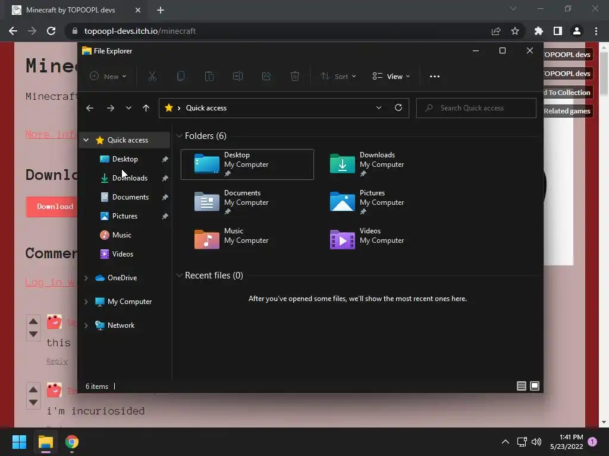
Task: Upvote the first comment
Action: coord(33,321)
